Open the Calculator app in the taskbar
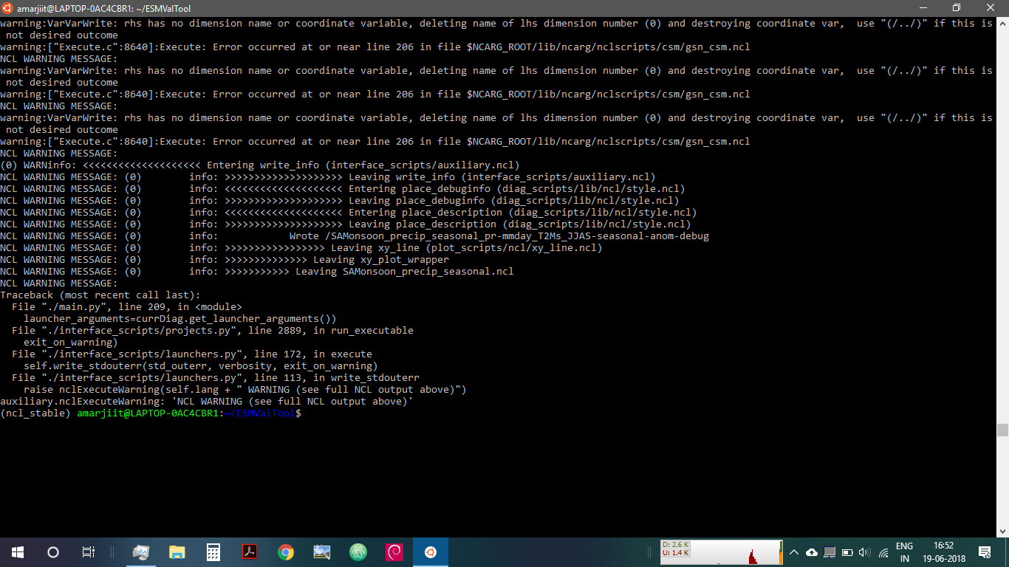 tap(213, 552)
